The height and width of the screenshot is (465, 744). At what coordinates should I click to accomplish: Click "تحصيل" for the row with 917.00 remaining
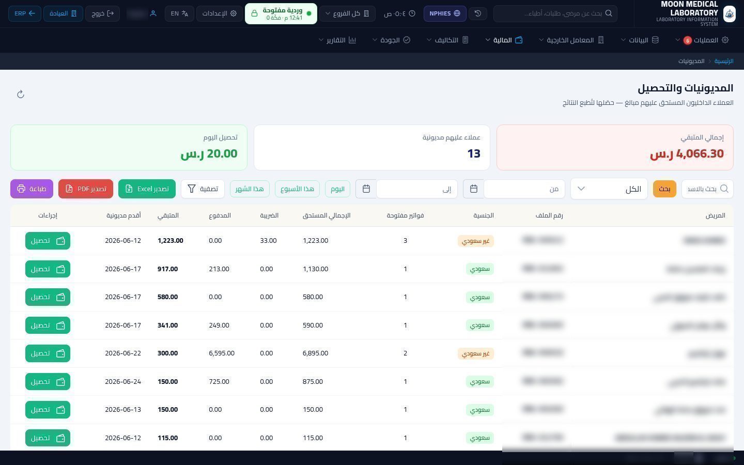pos(48,269)
